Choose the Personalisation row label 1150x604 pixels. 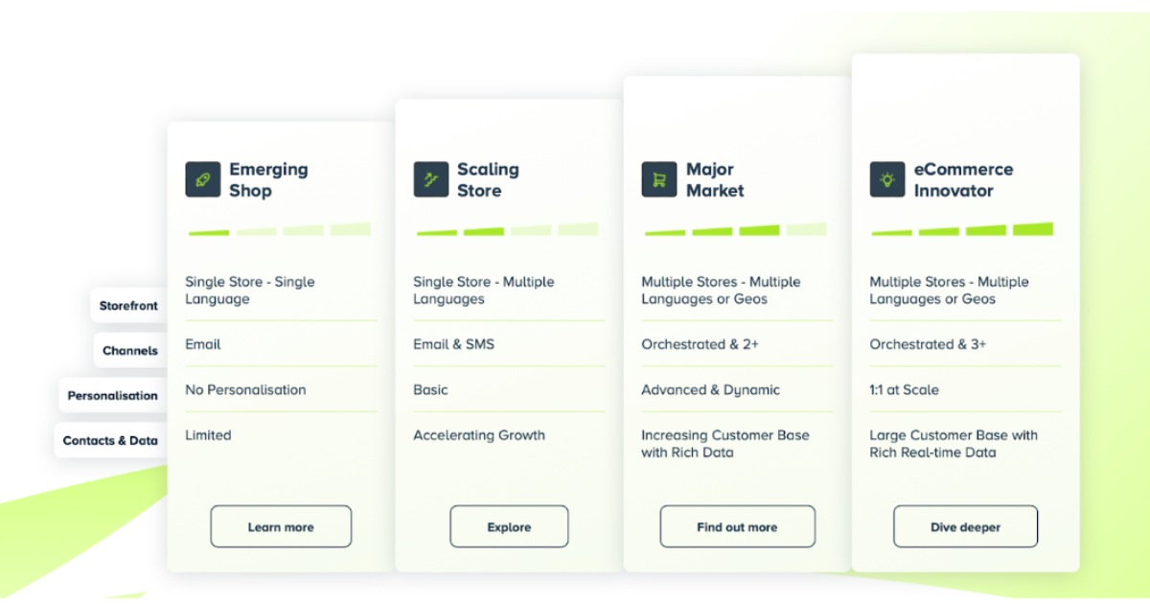coord(112,395)
